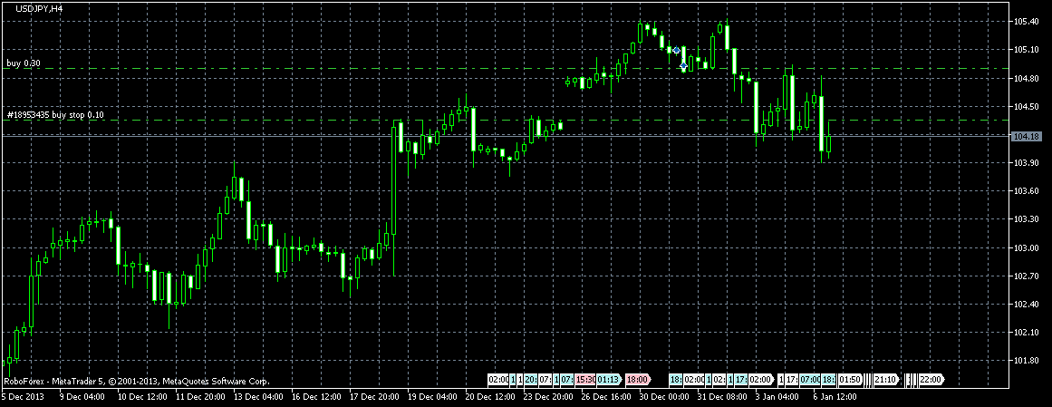Click the '23 Dec 20:00' time axis label

(547, 396)
